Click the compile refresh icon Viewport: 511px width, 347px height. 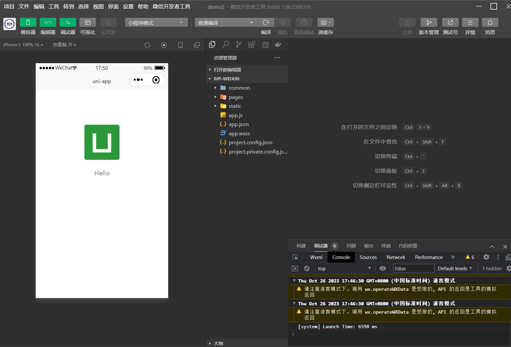click(266, 22)
